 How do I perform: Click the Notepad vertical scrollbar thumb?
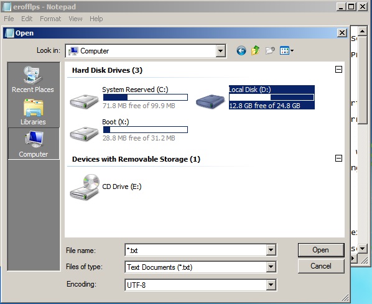[x=362, y=80]
